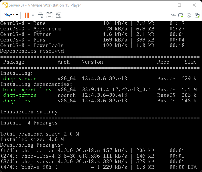Click the green 'bind-export-libs' package name
Image resolution: width=202 pixels, height=172 pixels.
click(27, 90)
